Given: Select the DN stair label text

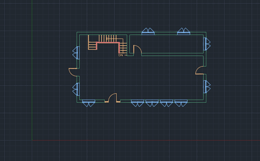Looking at the screenshot, I should 121,55.
